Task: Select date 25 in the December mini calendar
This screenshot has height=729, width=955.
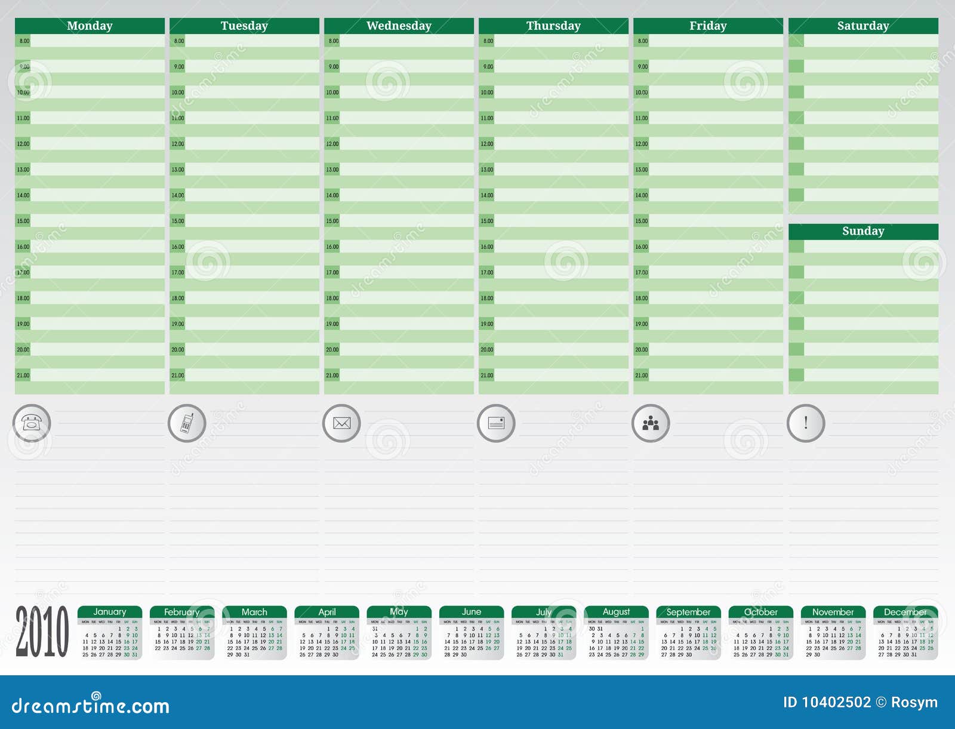Action: pyautogui.click(x=923, y=648)
